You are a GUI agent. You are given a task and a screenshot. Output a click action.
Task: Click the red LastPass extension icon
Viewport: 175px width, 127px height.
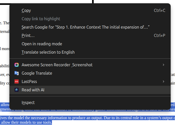coord(17,81)
